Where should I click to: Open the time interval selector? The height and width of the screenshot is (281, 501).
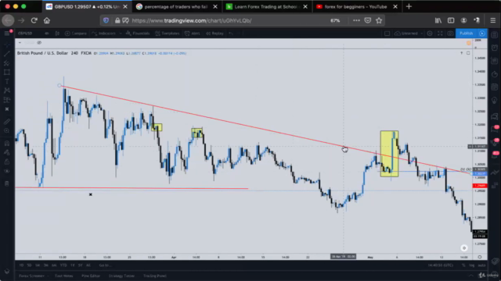pyautogui.click(x=47, y=33)
